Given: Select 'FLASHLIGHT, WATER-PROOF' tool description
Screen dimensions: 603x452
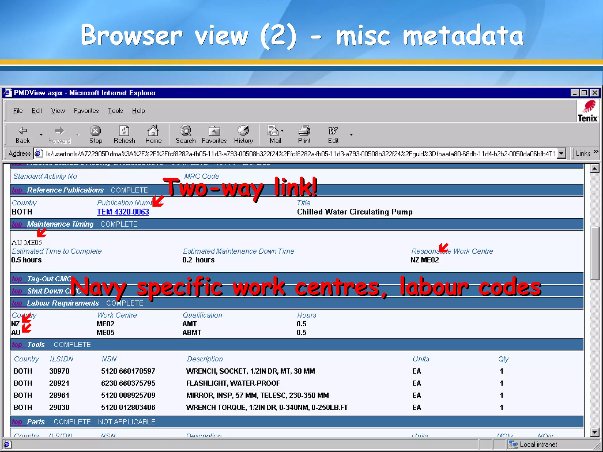Looking at the screenshot, I should tap(233, 383).
